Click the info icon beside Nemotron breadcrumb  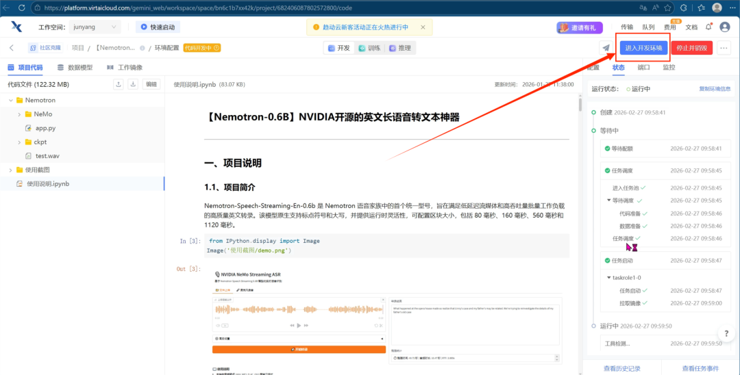click(142, 48)
